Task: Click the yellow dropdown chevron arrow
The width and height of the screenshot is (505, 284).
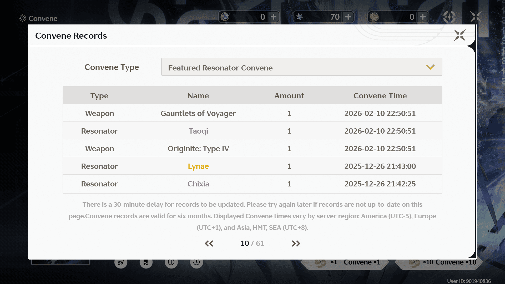Action: [430, 67]
